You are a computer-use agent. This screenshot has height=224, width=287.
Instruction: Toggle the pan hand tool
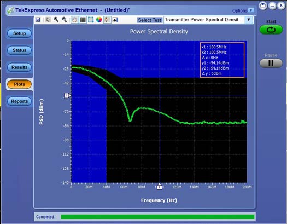click(x=74, y=20)
